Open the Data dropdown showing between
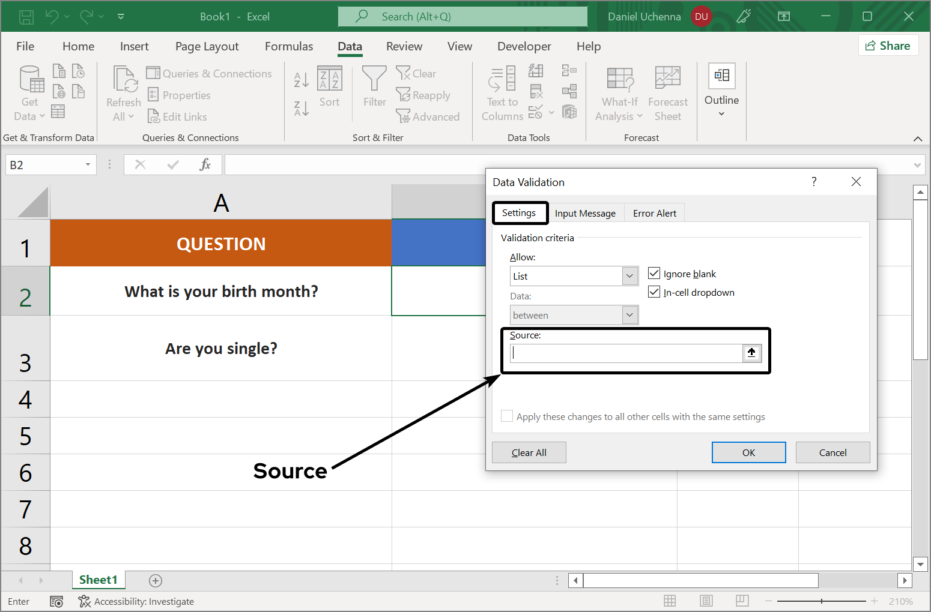The width and height of the screenshot is (931, 612). 629,314
